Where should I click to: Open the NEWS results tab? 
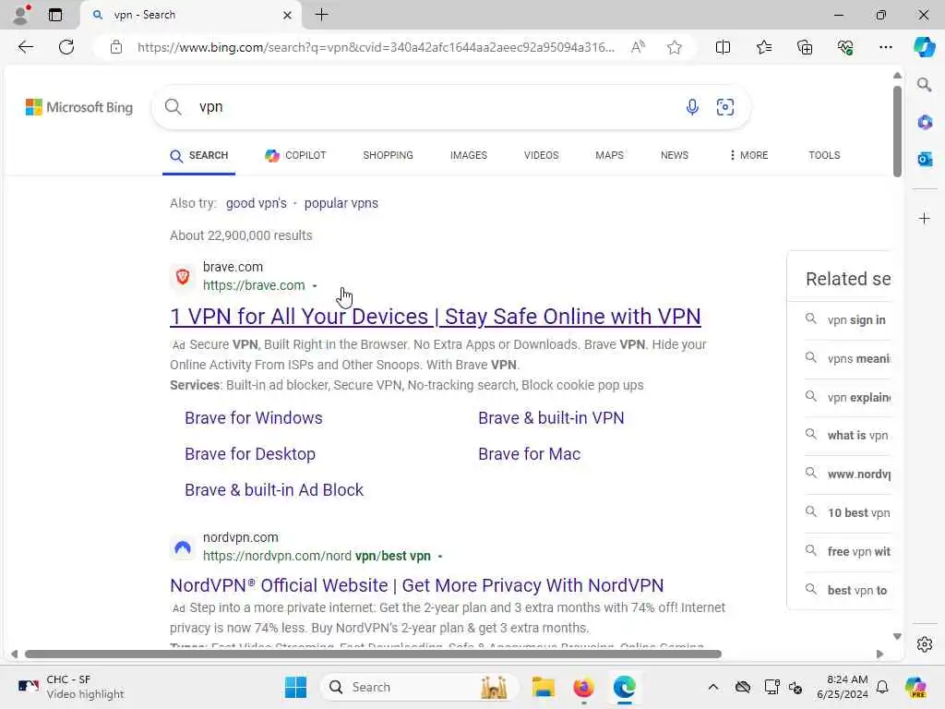(675, 155)
